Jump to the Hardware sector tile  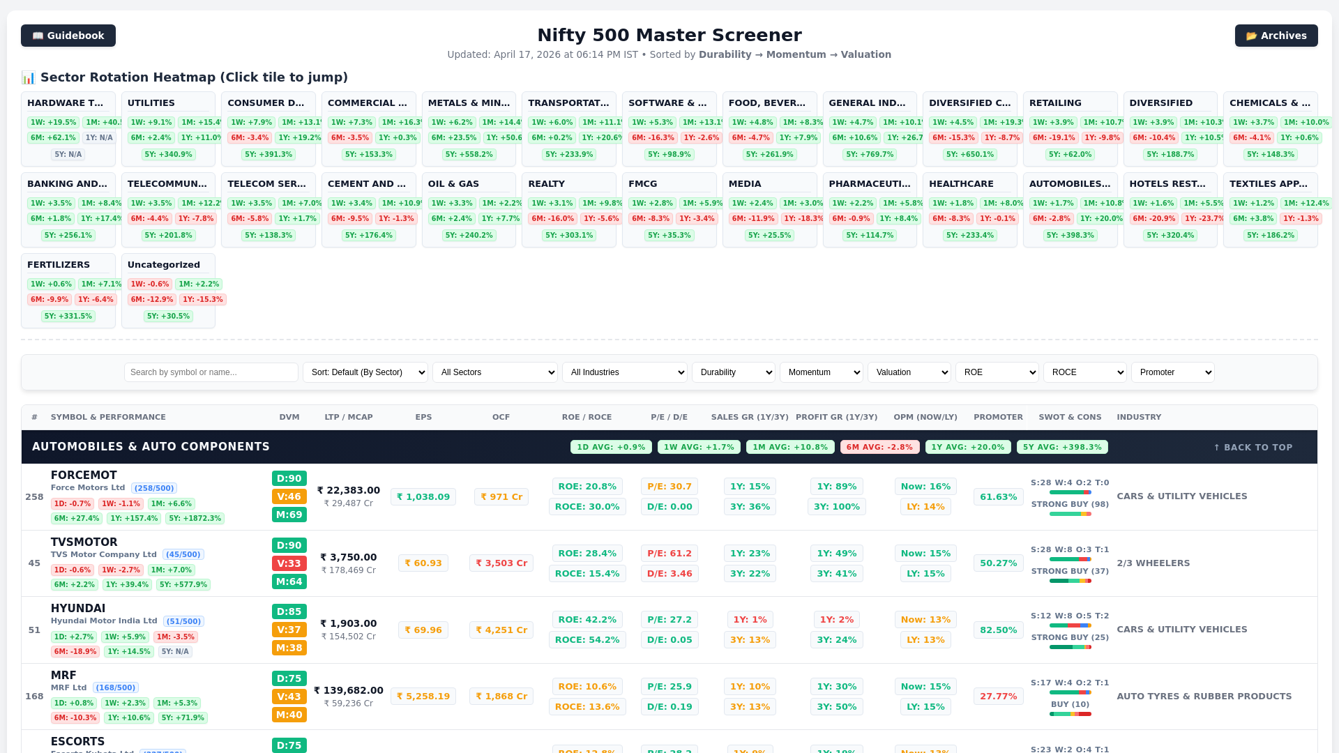(68, 129)
